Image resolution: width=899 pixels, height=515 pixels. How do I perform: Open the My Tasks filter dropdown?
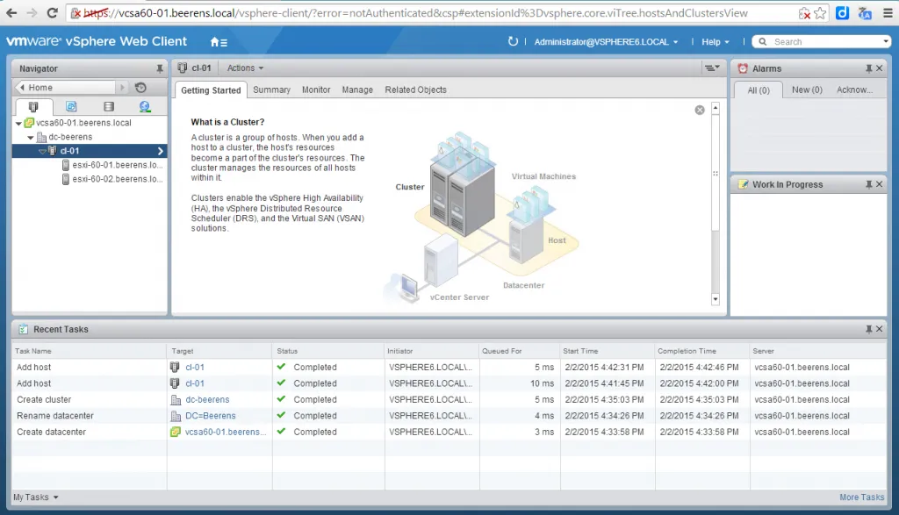click(35, 497)
